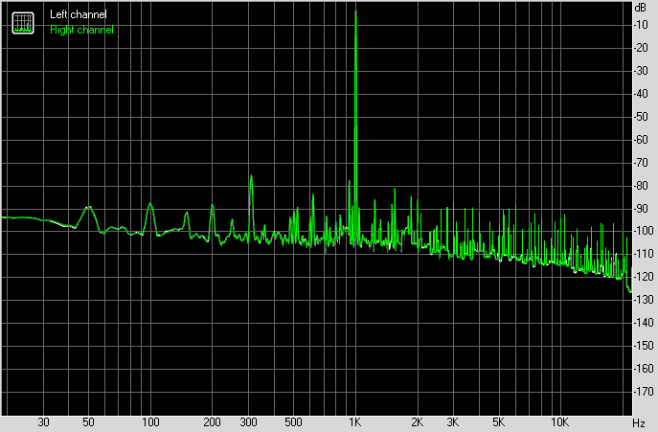Click the '2K' frequency axis label

click(x=417, y=422)
